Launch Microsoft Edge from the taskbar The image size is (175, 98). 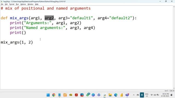(116, 95)
